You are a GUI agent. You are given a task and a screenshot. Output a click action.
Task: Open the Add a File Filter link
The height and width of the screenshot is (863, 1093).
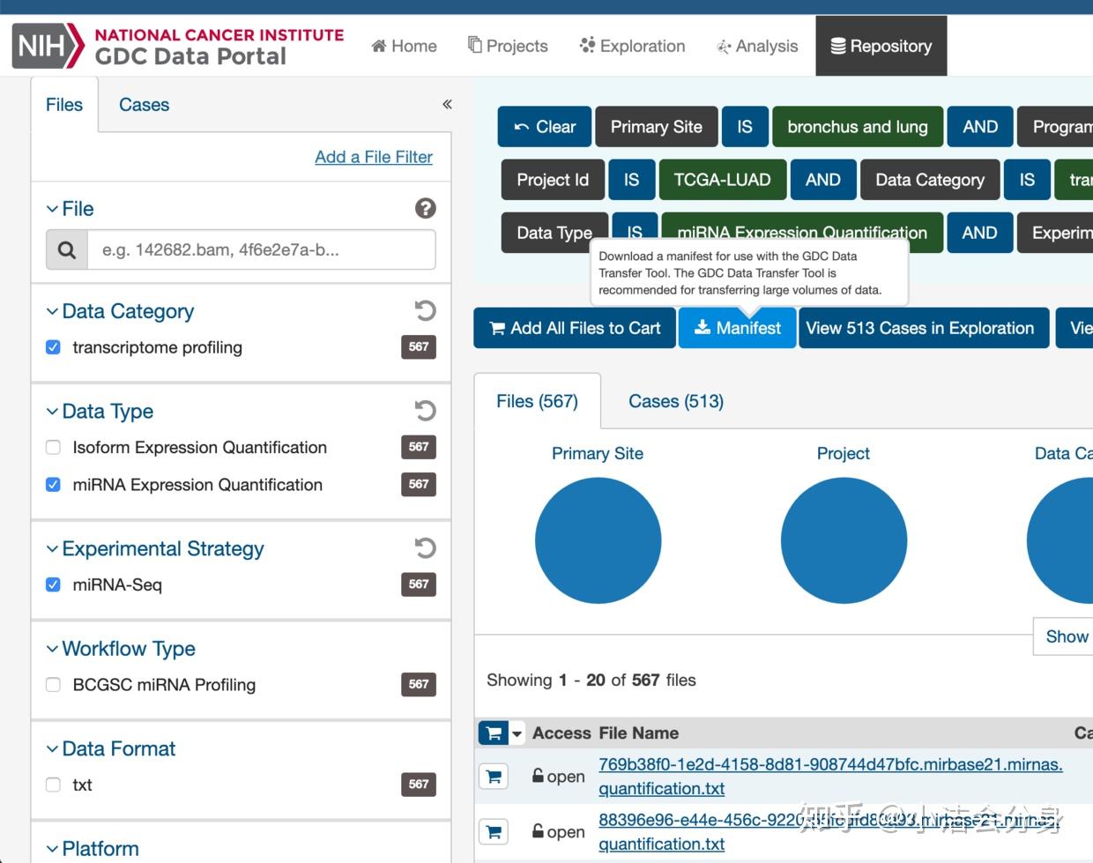coord(374,157)
